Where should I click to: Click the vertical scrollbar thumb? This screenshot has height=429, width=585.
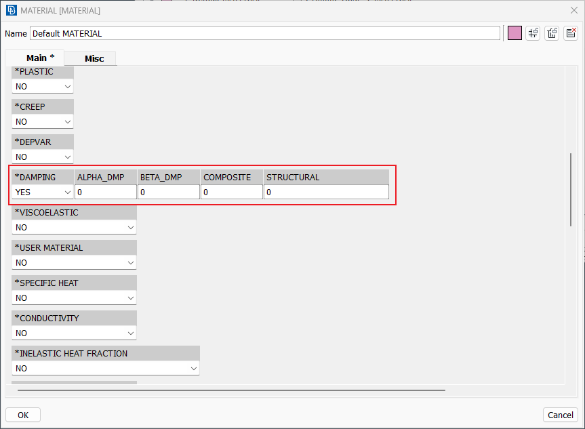tap(570, 190)
